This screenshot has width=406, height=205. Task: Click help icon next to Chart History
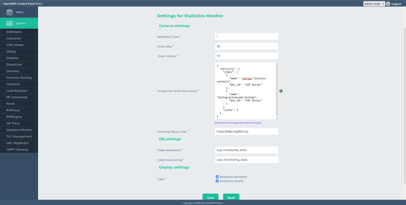tap(178, 55)
